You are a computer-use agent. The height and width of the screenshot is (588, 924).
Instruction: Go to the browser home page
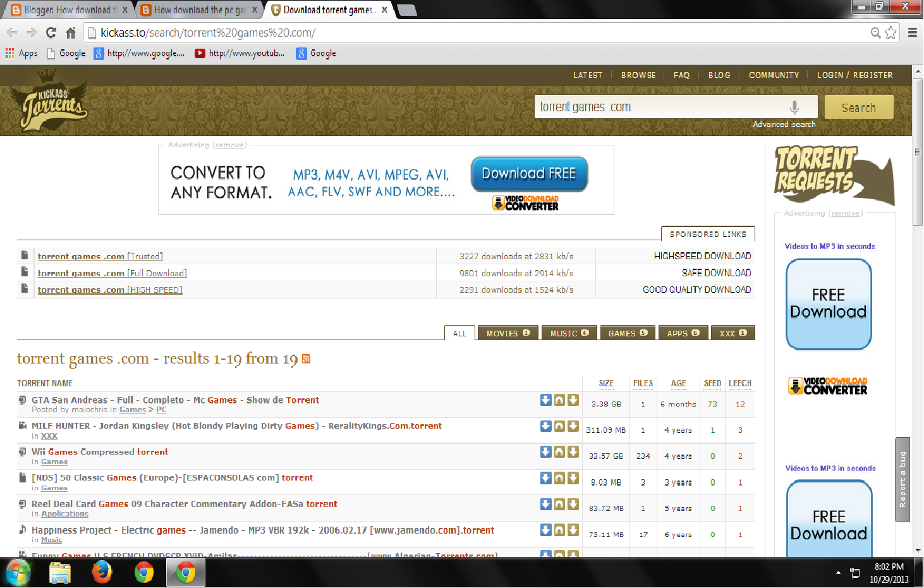(x=71, y=33)
